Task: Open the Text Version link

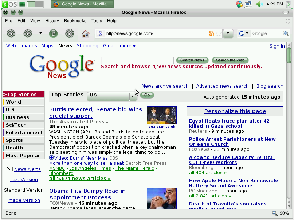Action: [24, 180]
